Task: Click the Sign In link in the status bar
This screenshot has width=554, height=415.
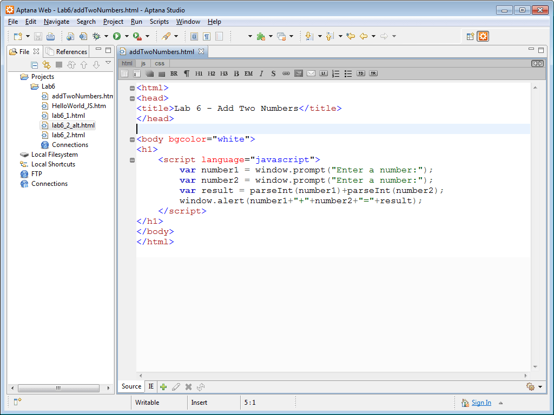Action: [482, 402]
